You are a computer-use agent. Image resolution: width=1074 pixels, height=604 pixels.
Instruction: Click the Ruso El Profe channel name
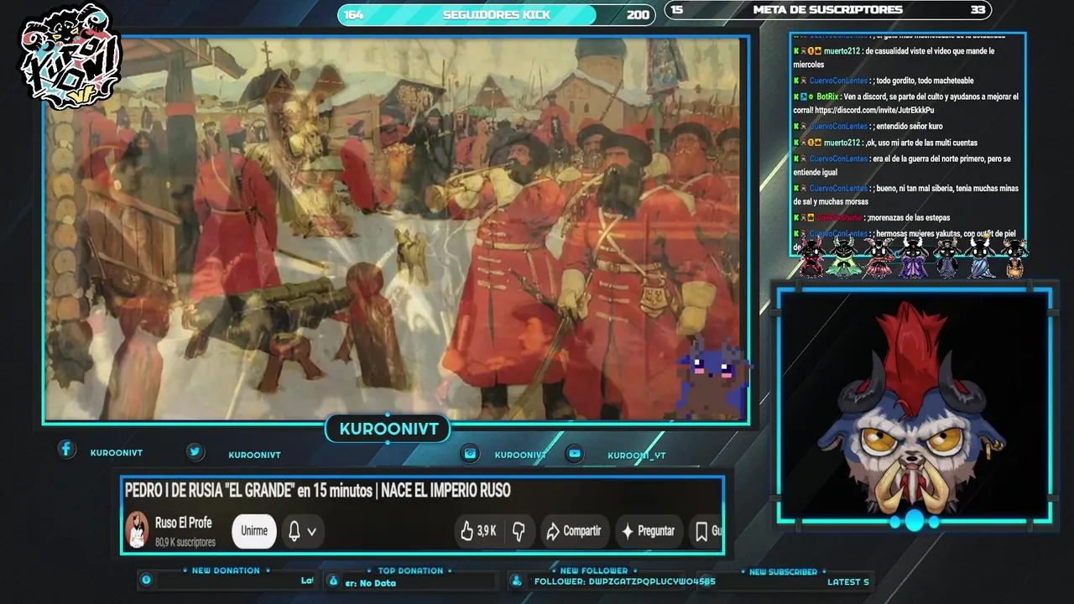coord(183,523)
